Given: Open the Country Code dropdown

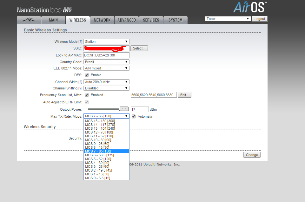Looking at the screenshot, I should point(106,62).
